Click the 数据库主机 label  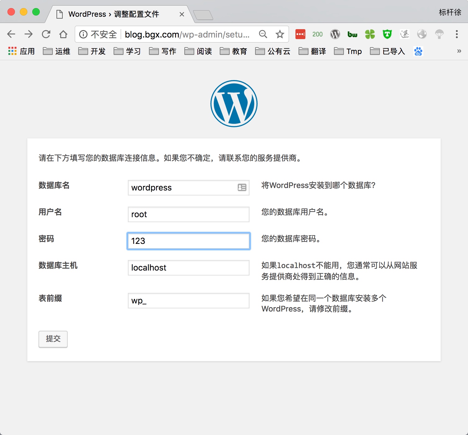pos(58,266)
